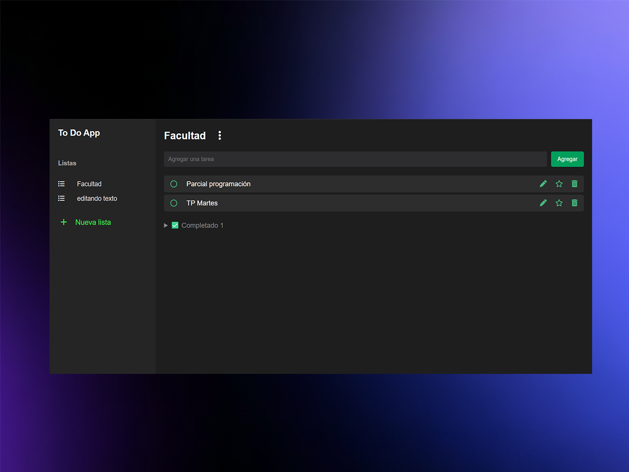This screenshot has width=629, height=472.
Task: Select the Facultad list in sidebar
Action: [89, 184]
